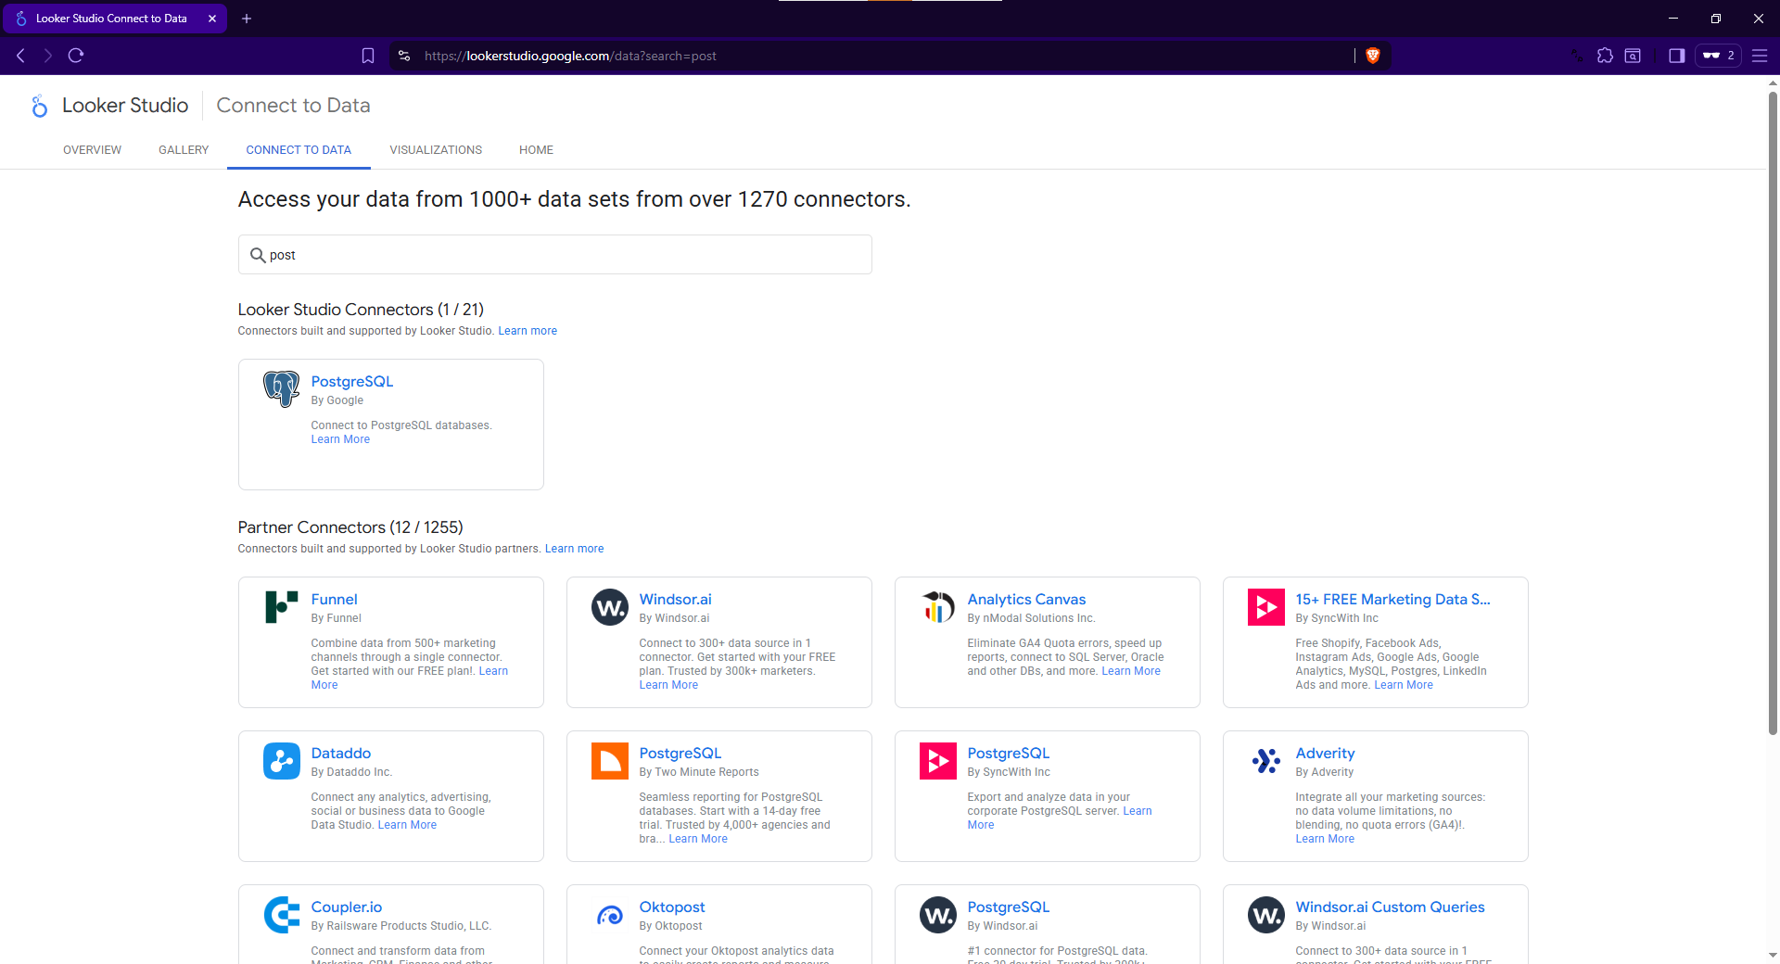The image size is (1780, 964).
Task: Click Learn More in Google PostgreSQL card
Action: (340, 439)
